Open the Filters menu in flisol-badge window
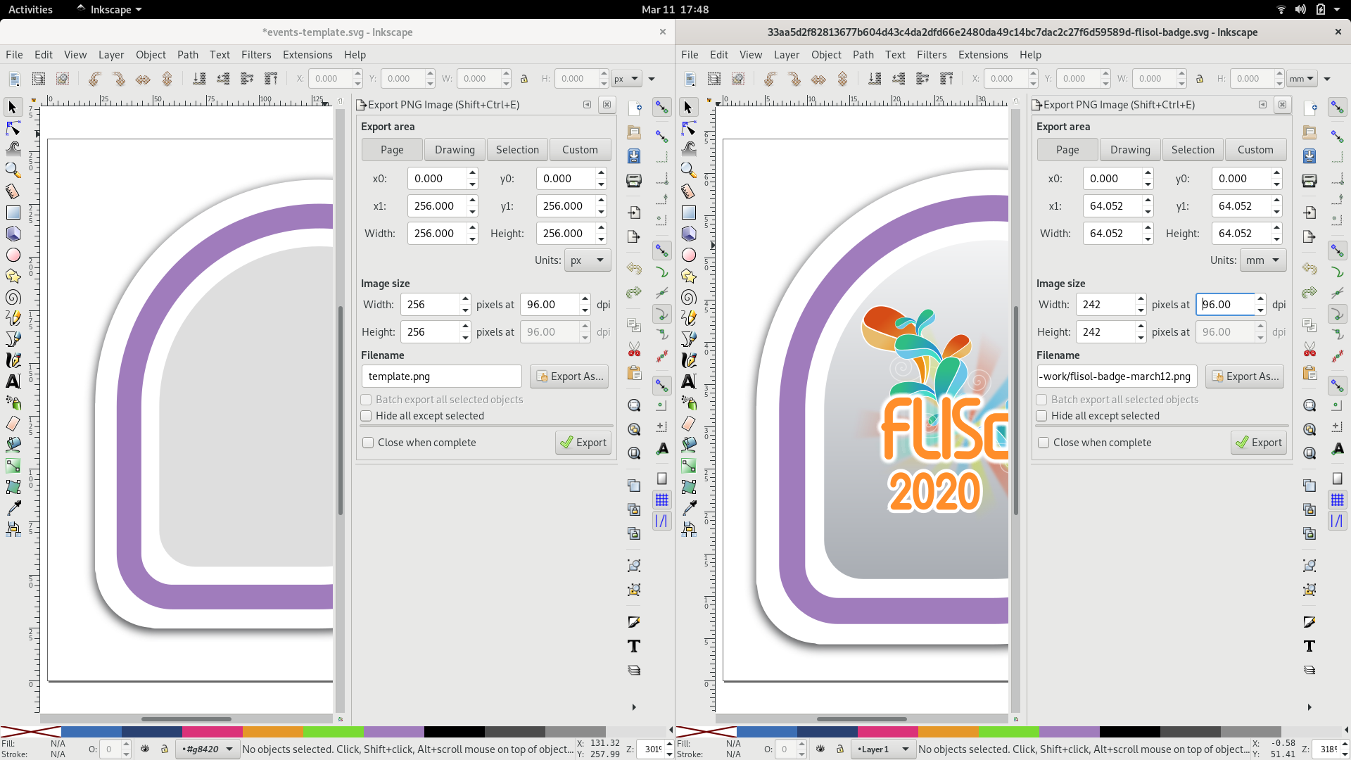 (x=932, y=55)
